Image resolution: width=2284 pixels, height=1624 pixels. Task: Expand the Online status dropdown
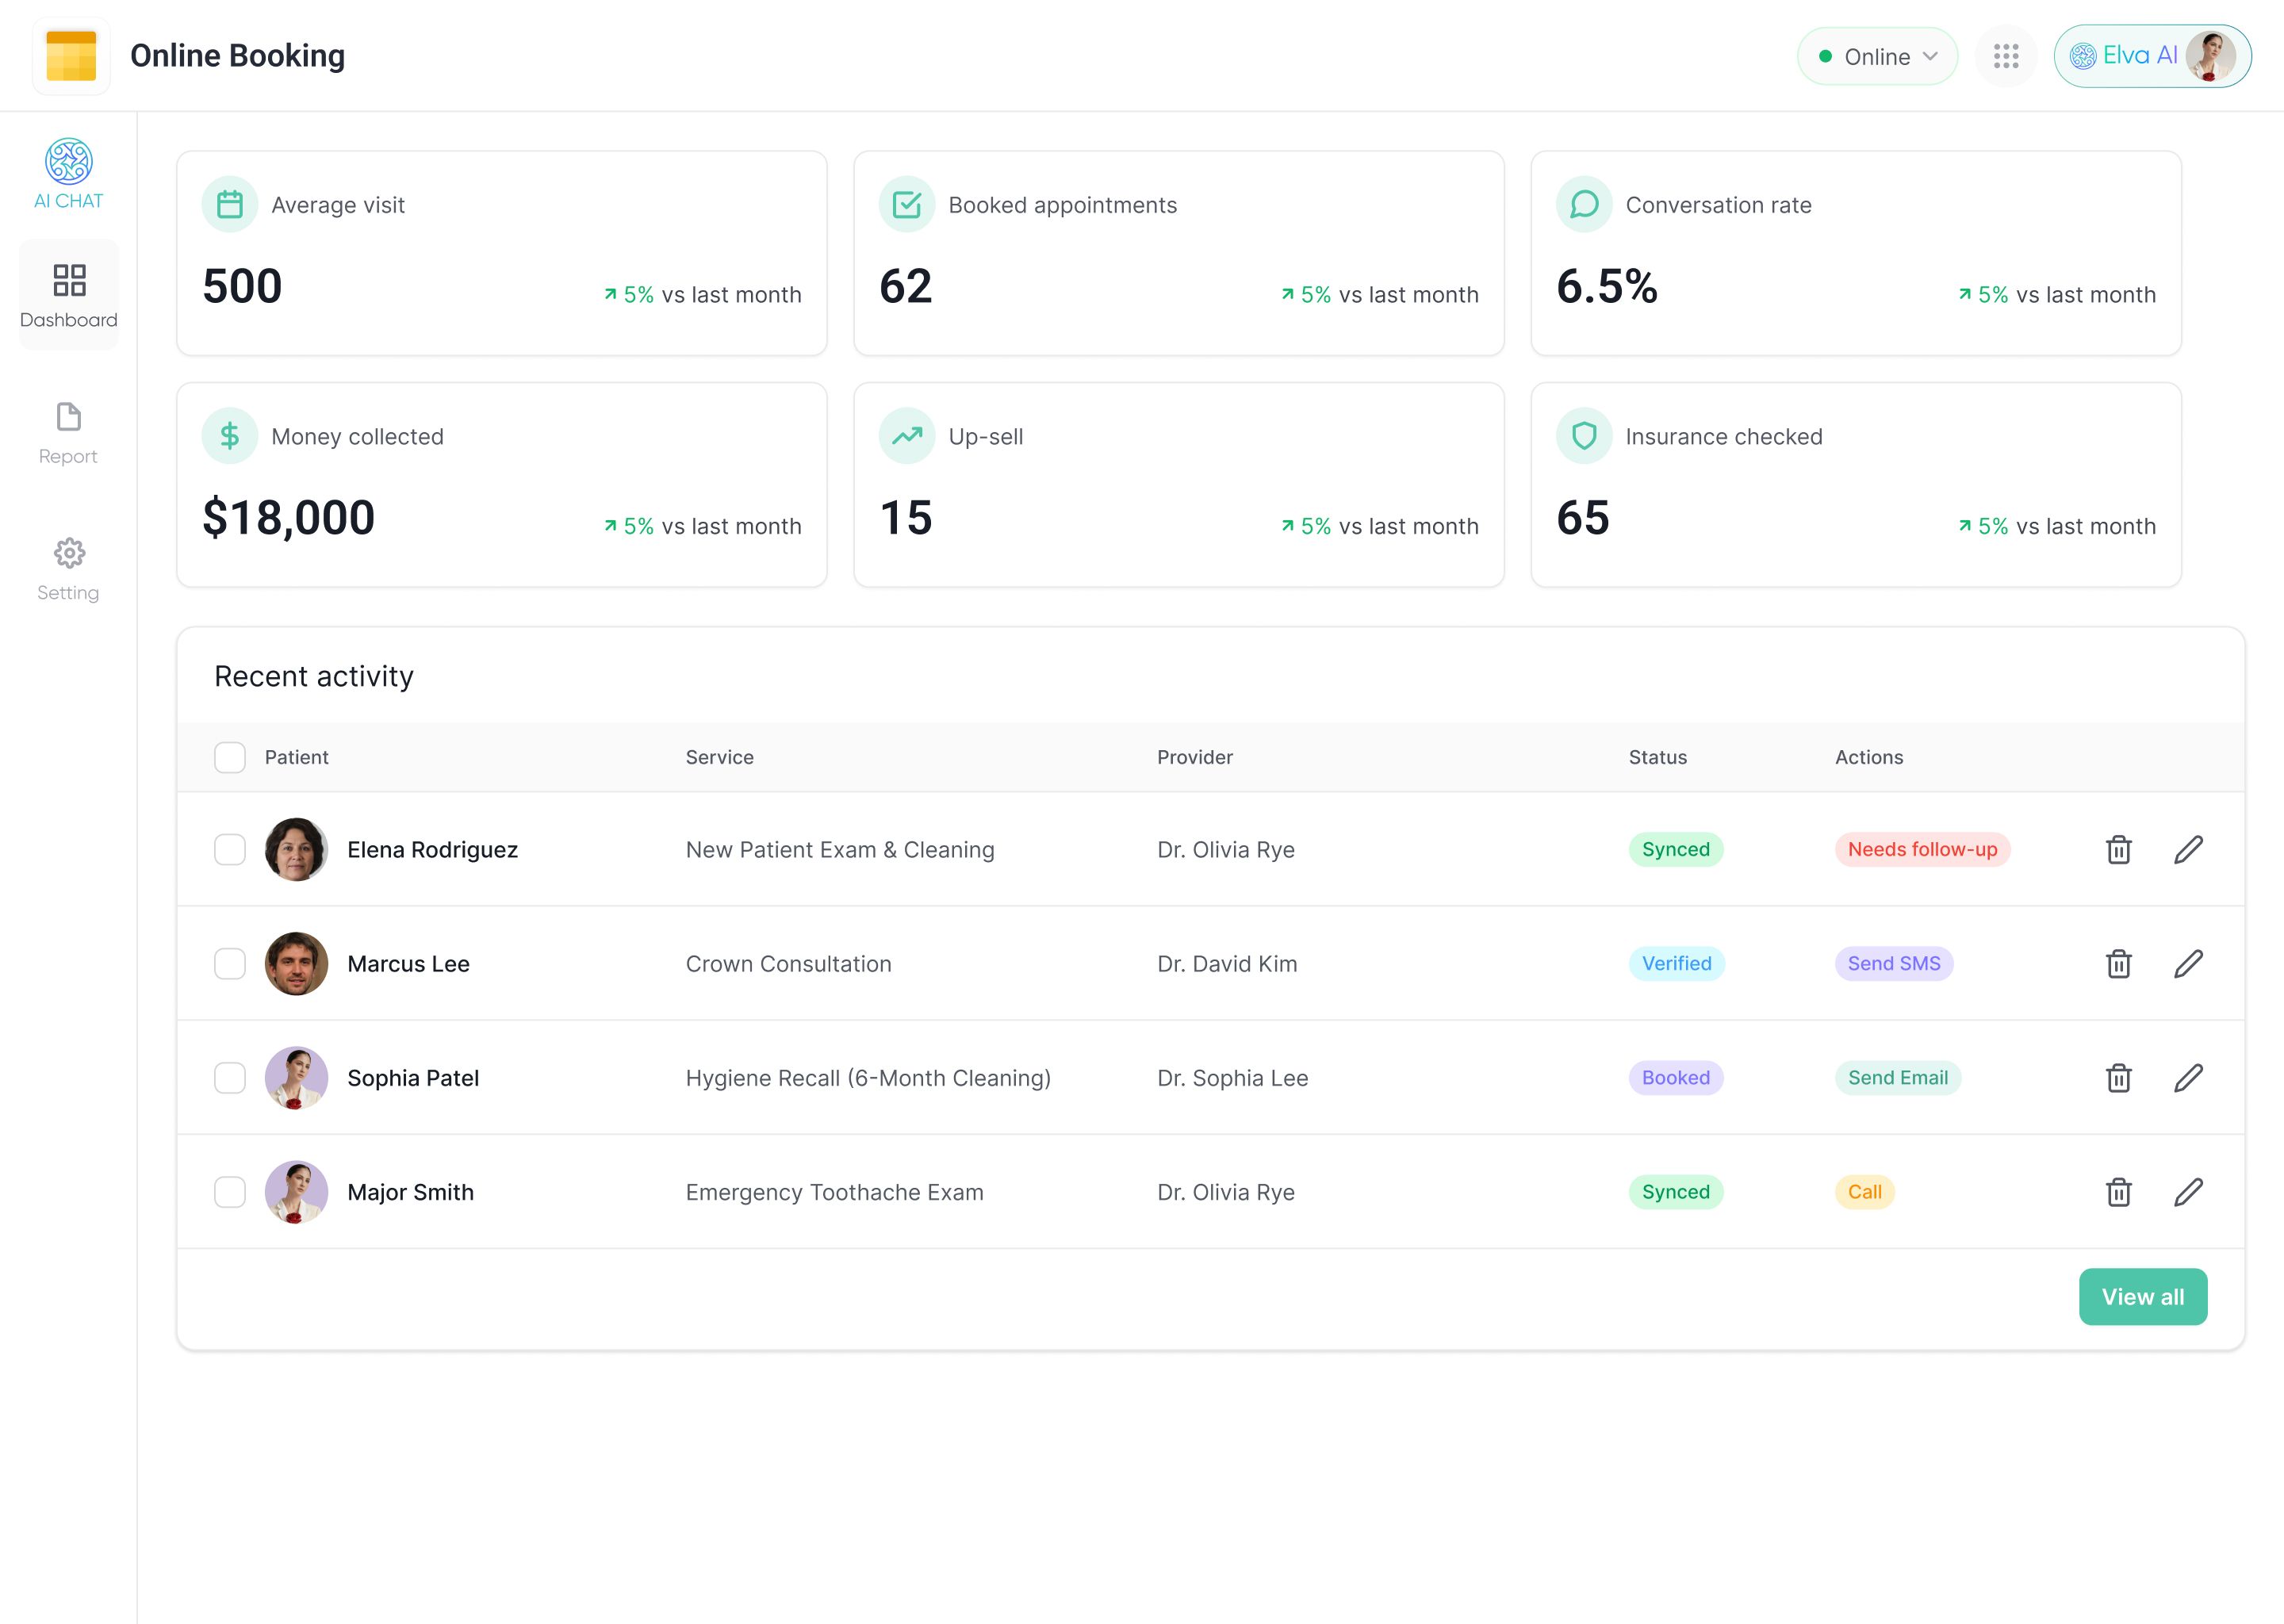1876,56
